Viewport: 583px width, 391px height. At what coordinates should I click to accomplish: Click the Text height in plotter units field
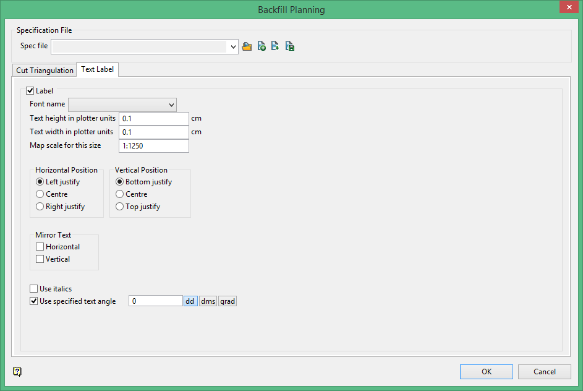click(153, 119)
